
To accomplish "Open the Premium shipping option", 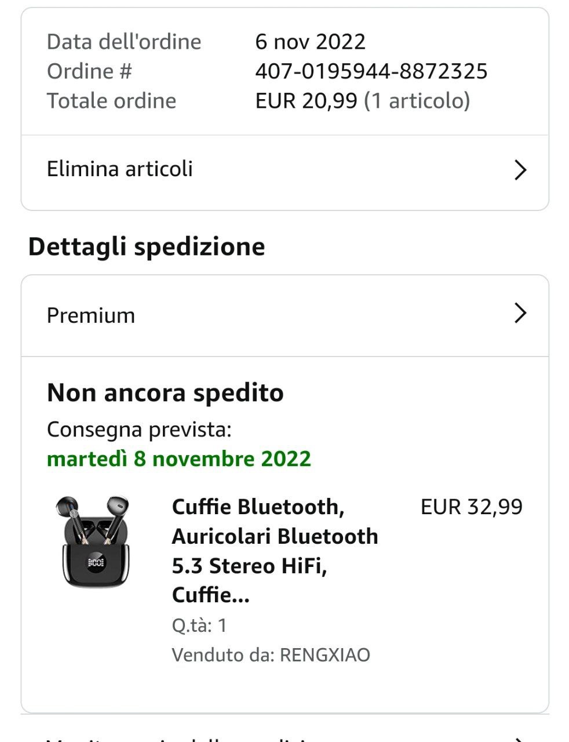I will tap(91, 316).
